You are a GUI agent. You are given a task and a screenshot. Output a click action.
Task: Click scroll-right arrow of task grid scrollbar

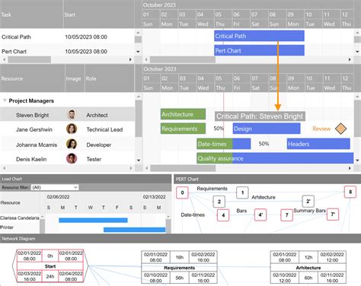tap(130, 59)
